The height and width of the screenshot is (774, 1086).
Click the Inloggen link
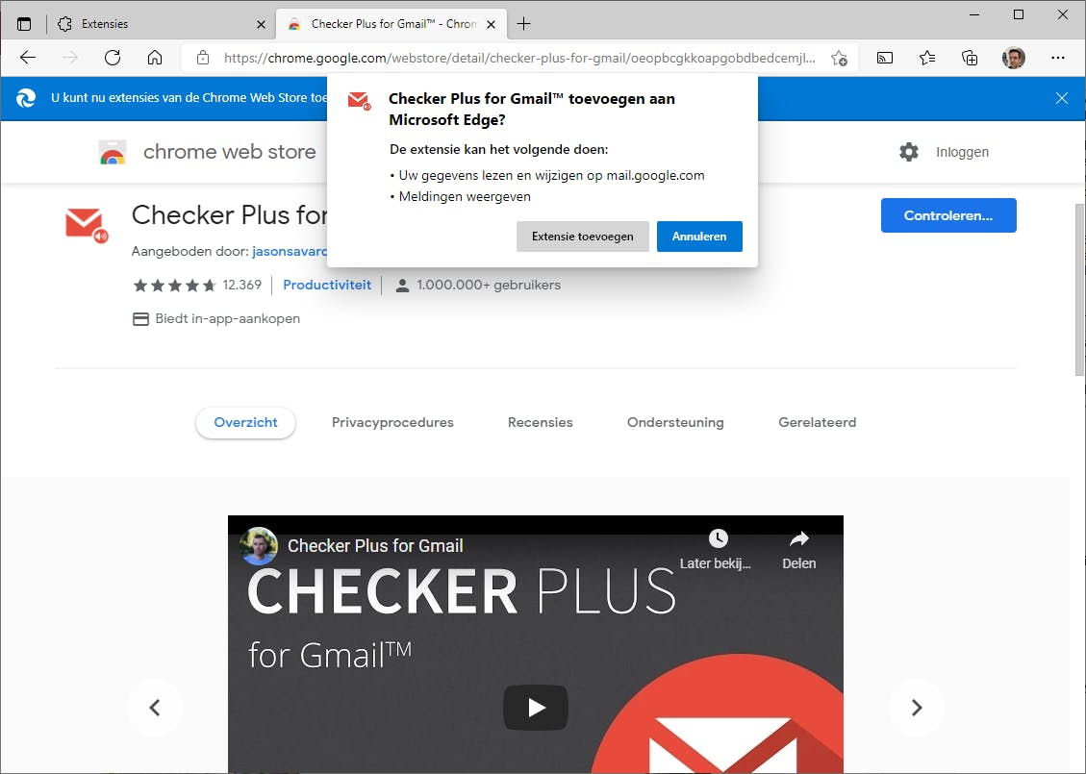pyautogui.click(x=962, y=152)
